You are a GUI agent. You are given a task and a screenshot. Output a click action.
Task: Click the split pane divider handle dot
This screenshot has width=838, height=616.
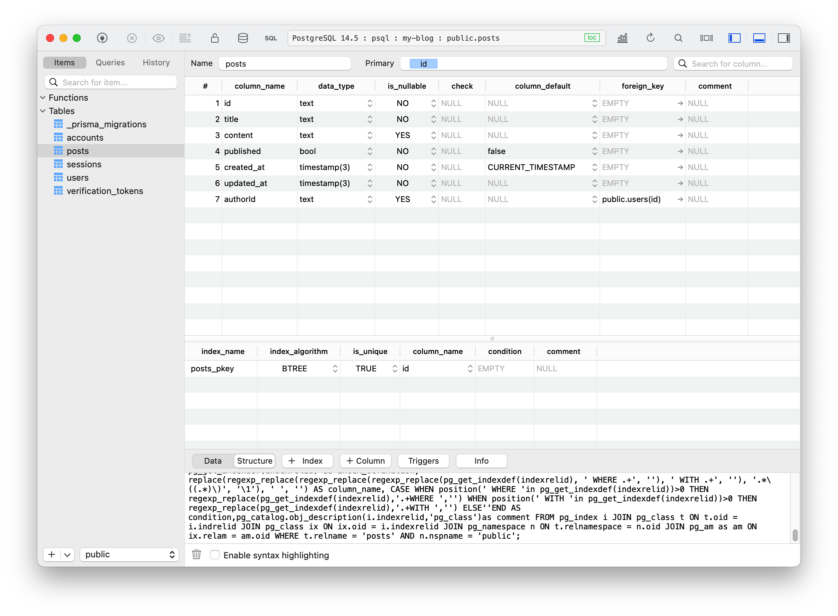pos(492,339)
